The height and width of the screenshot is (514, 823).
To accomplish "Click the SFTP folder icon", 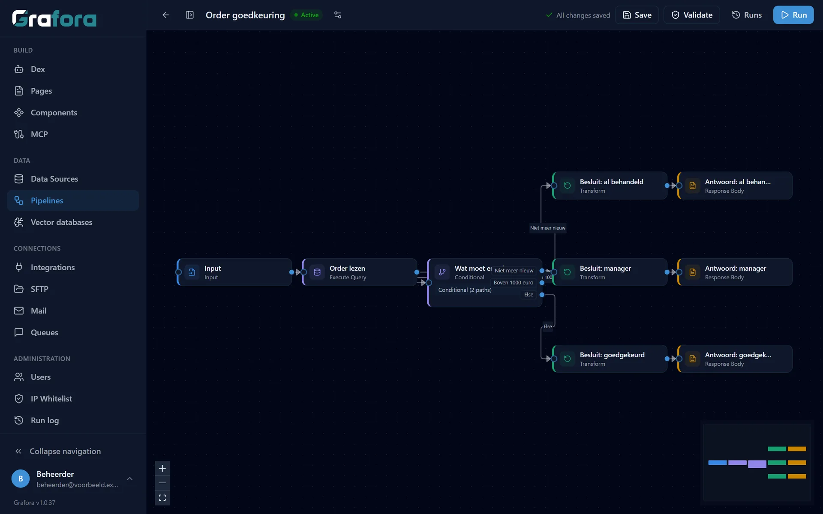I will [19, 289].
